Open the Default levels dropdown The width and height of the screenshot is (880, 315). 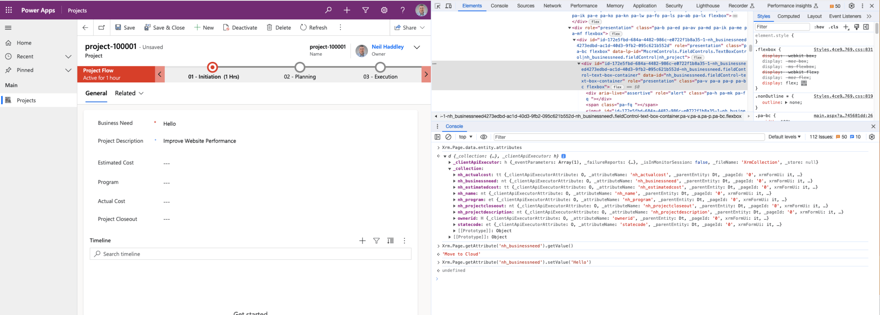(x=784, y=137)
